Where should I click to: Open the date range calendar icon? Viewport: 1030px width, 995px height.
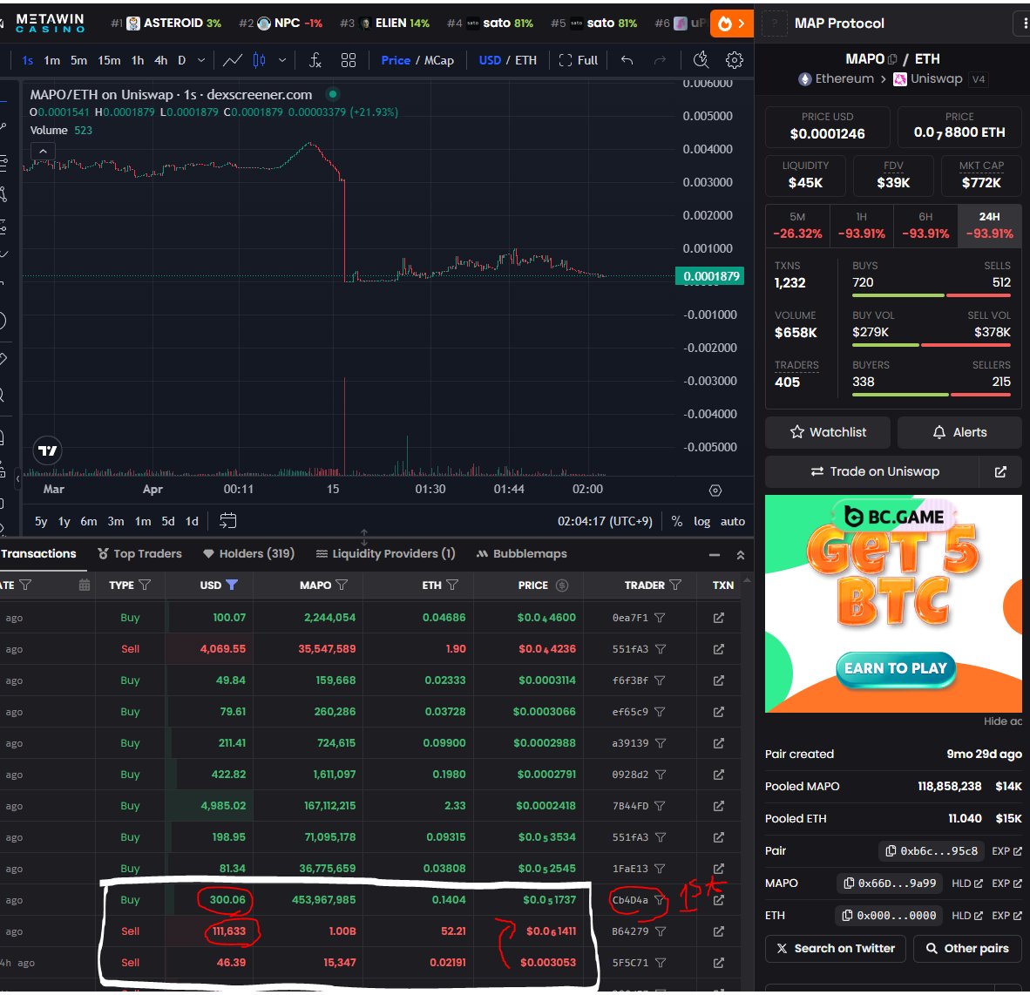(228, 521)
